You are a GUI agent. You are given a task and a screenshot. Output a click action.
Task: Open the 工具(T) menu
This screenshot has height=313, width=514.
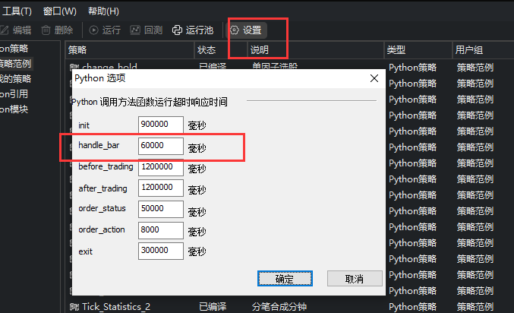coord(17,11)
